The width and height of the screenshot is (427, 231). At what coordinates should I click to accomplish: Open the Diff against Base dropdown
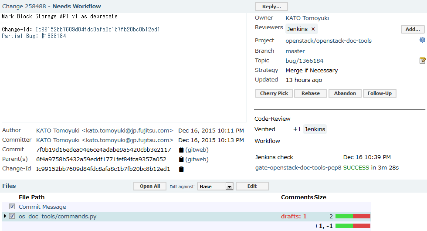pos(216,187)
